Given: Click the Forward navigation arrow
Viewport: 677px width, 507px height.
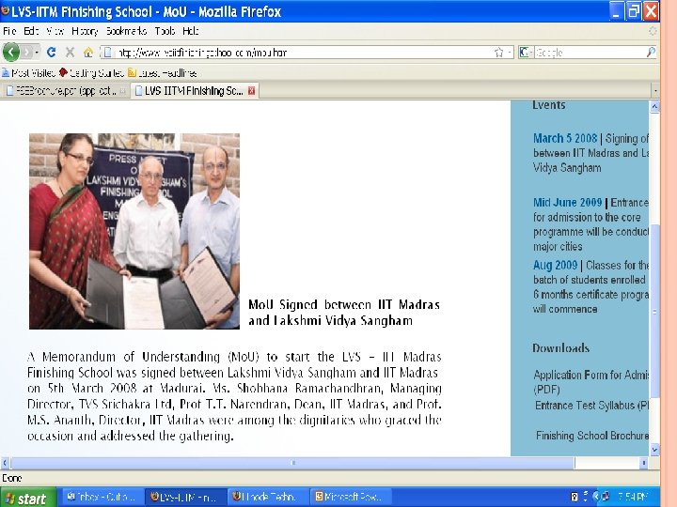Looking at the screenshot, I should pyautogui.click(x=26, y=53).
